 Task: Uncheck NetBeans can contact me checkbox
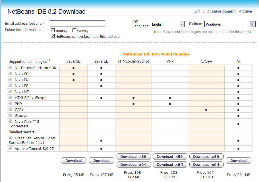click(x=53, y=36)
